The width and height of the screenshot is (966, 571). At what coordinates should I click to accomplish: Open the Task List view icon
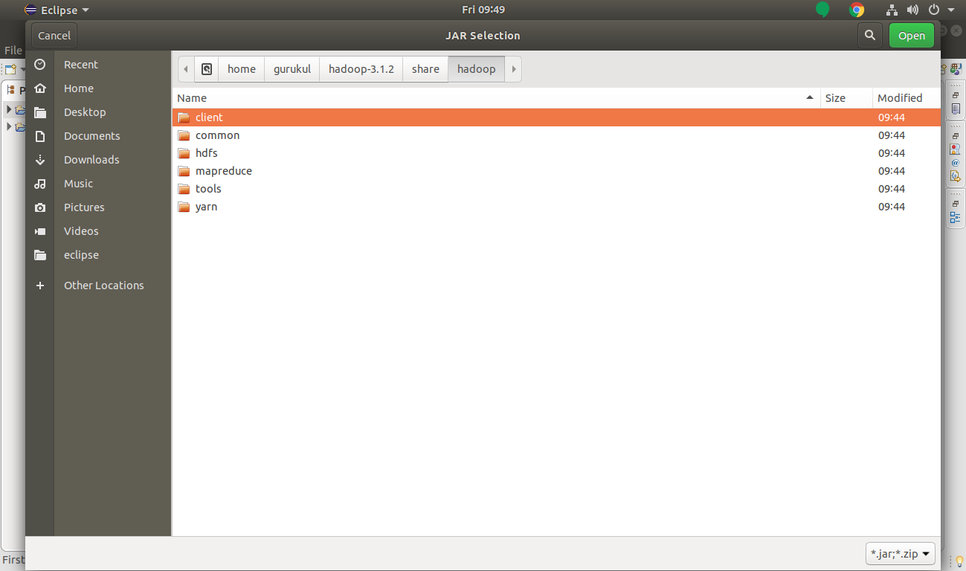tap(956, 108)
